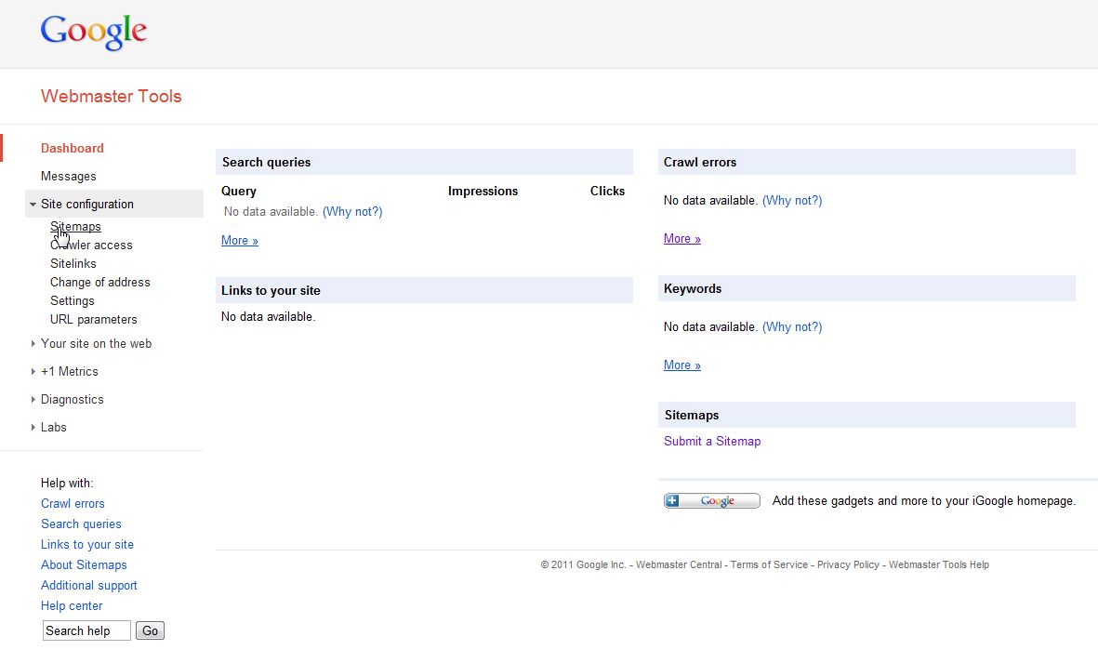This screenshot has width=1098, height=650.
Task: Collapse the Site configuration section
Action: (x=86, y=205)
